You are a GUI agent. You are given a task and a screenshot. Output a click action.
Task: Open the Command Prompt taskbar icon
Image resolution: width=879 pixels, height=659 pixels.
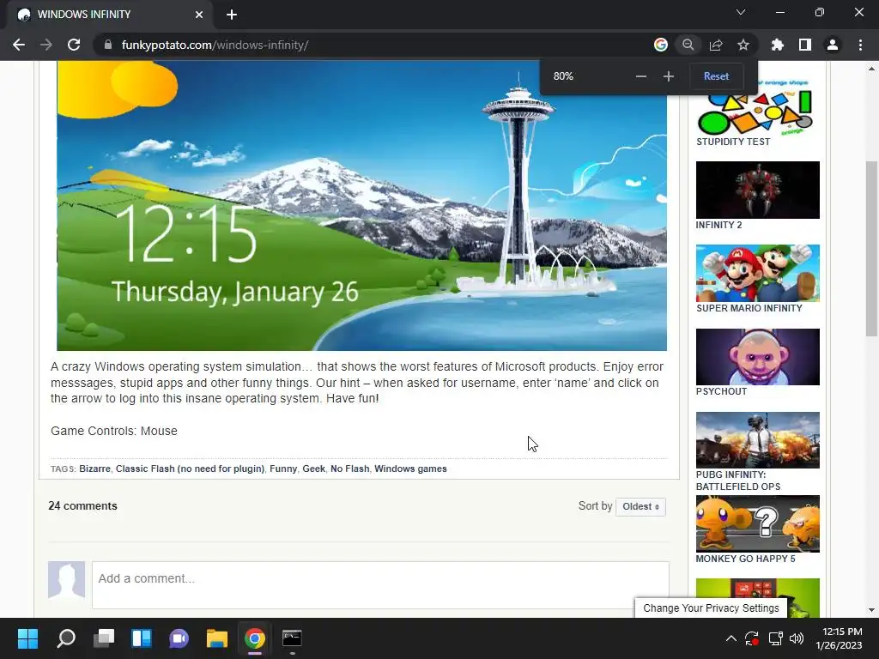coord(292,638)
